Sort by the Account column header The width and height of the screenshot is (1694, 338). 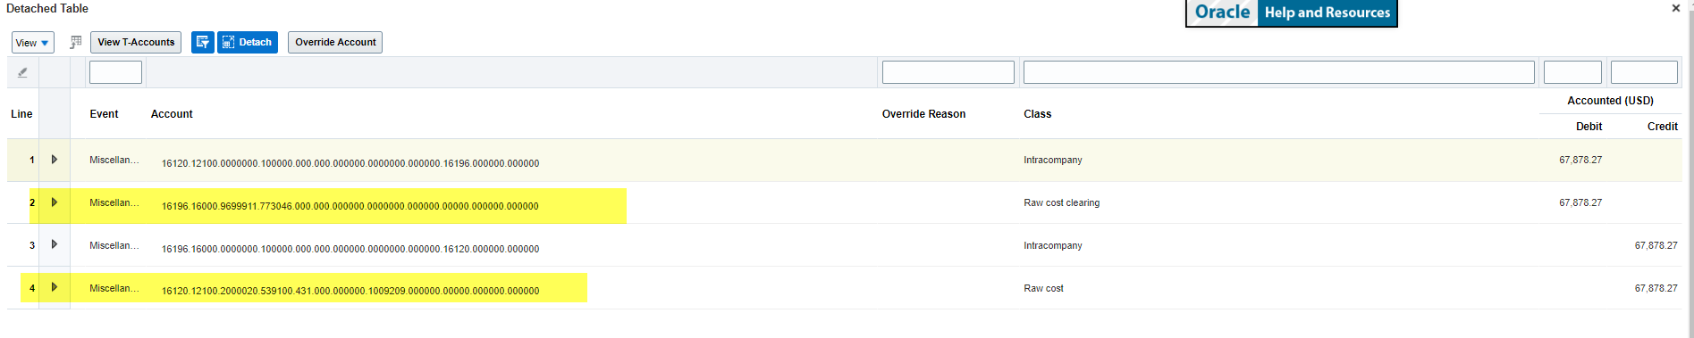click(x=172, y=114)
